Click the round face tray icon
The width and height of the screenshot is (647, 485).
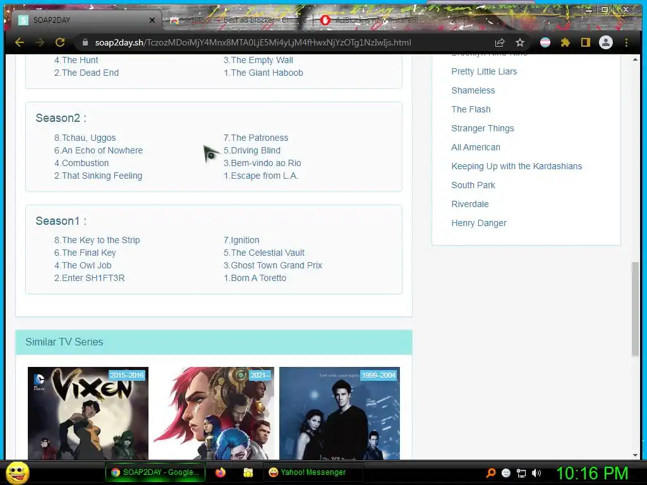pyautogui.click(x=506, y=473)
